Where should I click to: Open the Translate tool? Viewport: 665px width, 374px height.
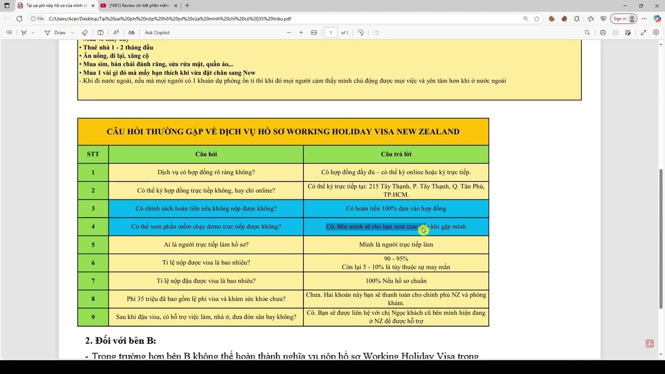coord(131,33)
